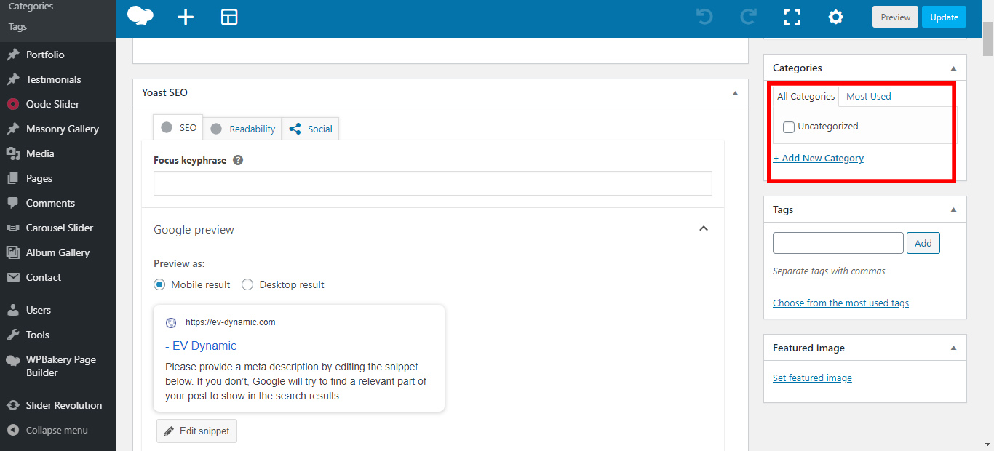The image size is (994, 451).
Task: Click the globe favicon in Google preview
Action: click(x=171, y=323)
